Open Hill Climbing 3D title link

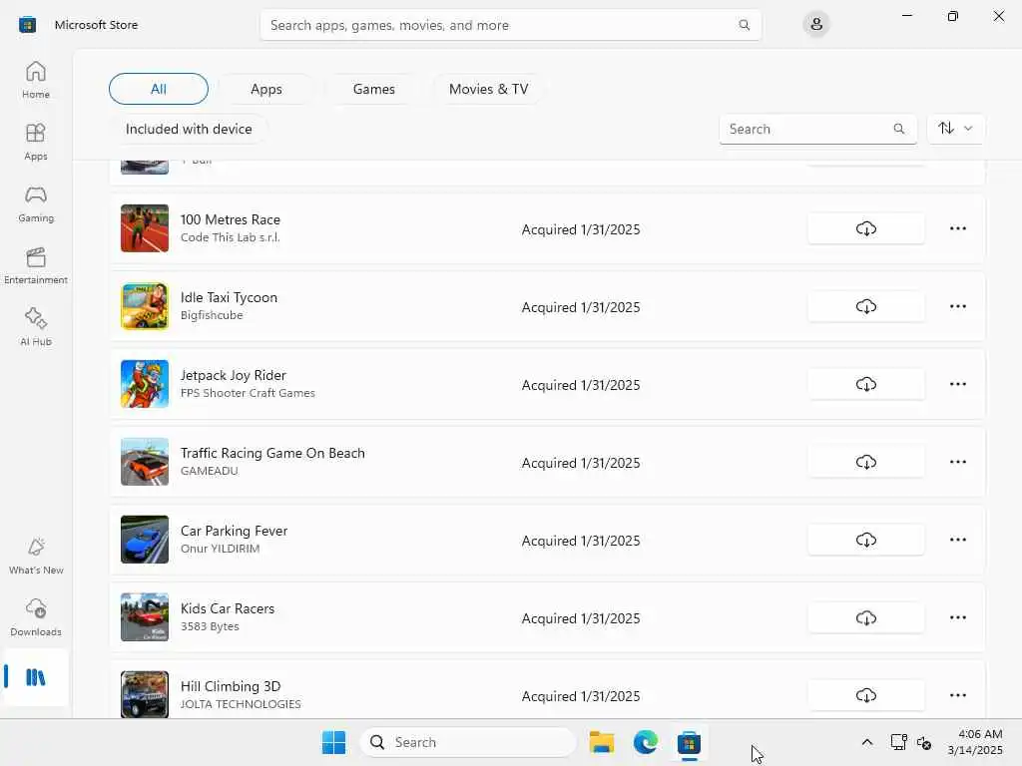(x=231, y=686)
